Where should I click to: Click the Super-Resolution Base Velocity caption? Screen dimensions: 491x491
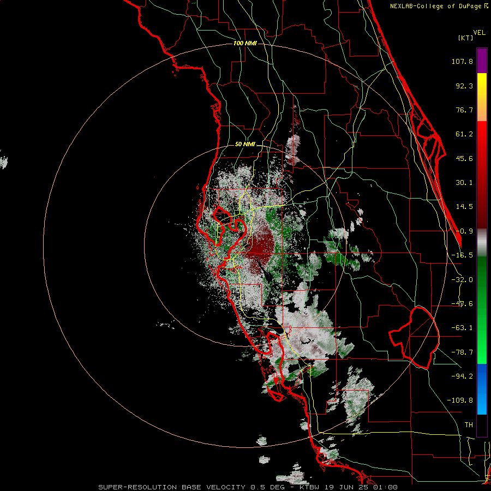coord(248,487)
